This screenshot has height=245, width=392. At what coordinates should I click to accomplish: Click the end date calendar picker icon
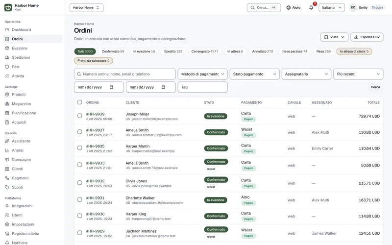(x=163, y=87)
